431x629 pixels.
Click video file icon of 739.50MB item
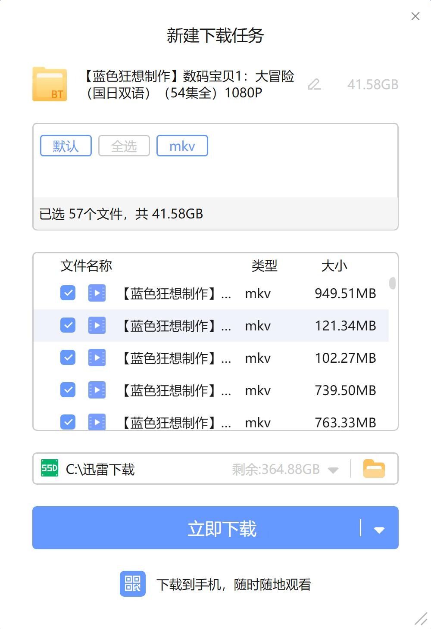pyautogui.click(x=97, y=390)
